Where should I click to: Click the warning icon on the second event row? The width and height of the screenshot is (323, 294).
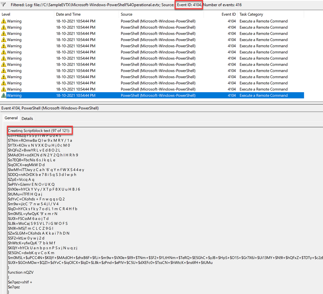4,27
